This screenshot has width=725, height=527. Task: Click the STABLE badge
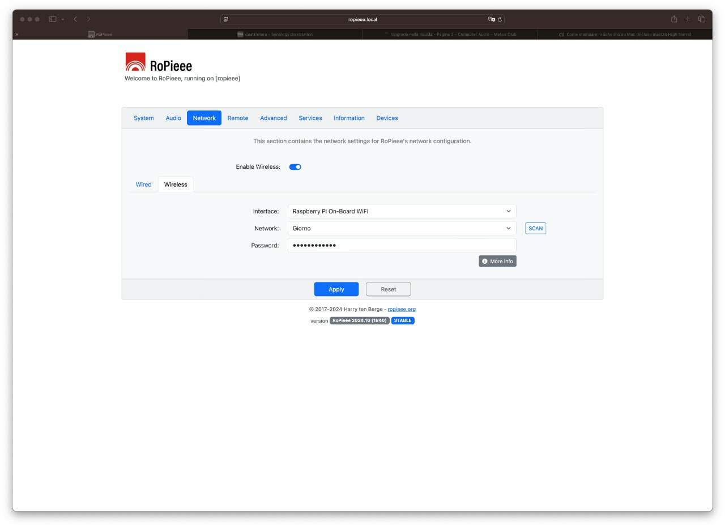click(x=403, y=320)
